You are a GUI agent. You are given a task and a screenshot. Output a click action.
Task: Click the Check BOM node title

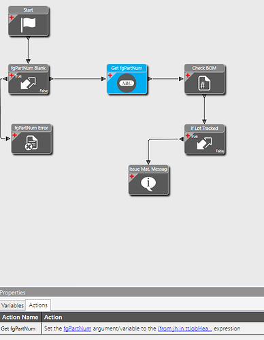tap(204, 68)
